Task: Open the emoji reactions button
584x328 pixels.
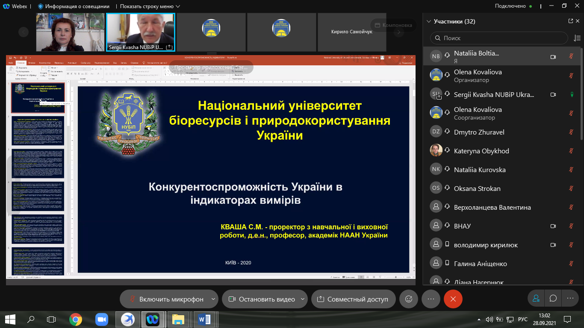Action: point(409,299)
